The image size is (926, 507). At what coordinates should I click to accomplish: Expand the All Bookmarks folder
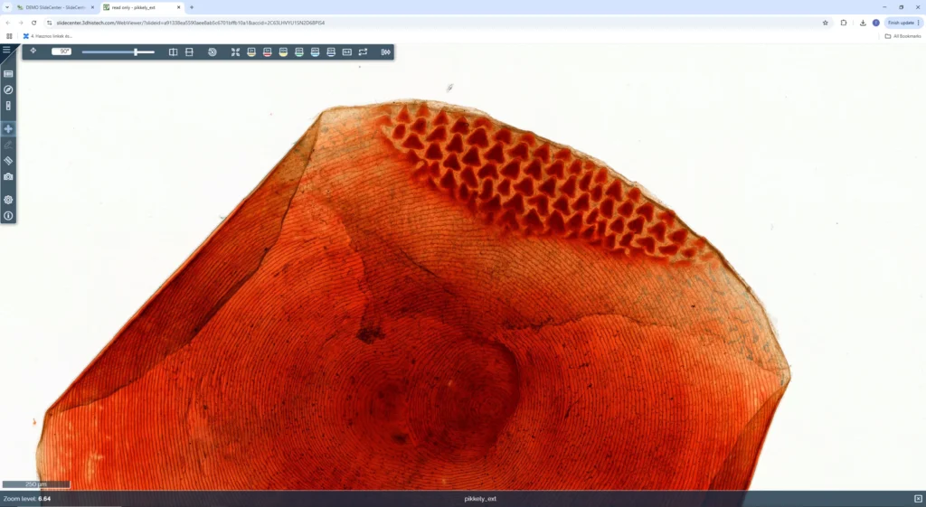click(x=902, y=36)
